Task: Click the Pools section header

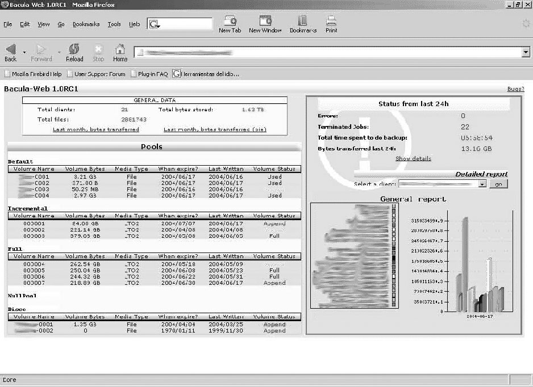Action: point(152,146)
